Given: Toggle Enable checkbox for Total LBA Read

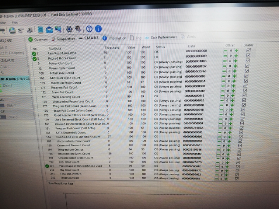Looking at the screenshot, I should [236, 179].
